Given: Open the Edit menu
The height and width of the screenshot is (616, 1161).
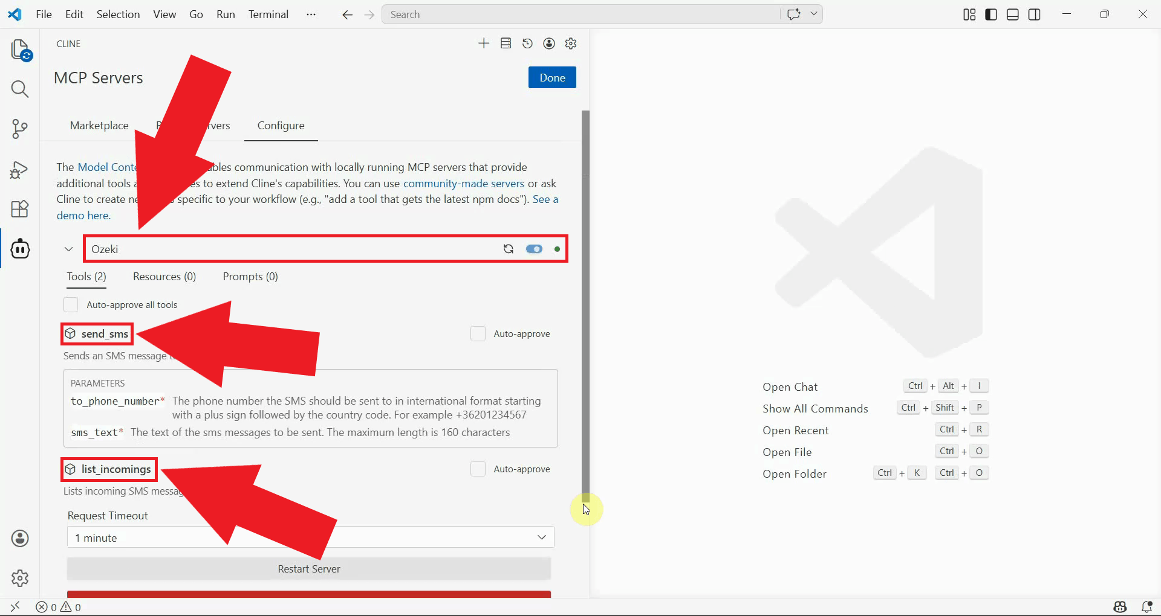Looking at the screenshot, I should click(x=74, y=14).
